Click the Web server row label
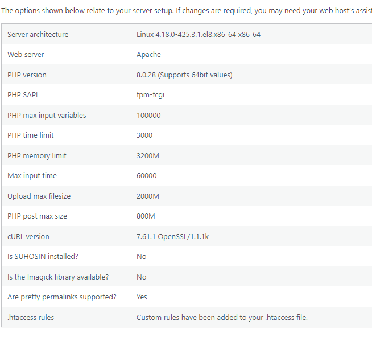 (26, 55)
